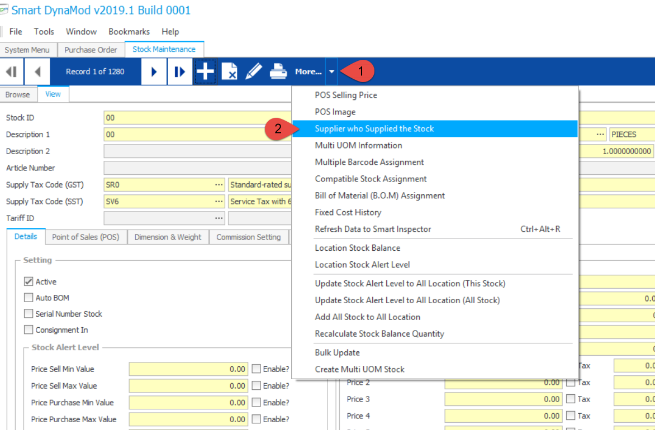Print the stock record
Image resolution: width=655 pixels, height=430 pixels.
tap(278, 72)
